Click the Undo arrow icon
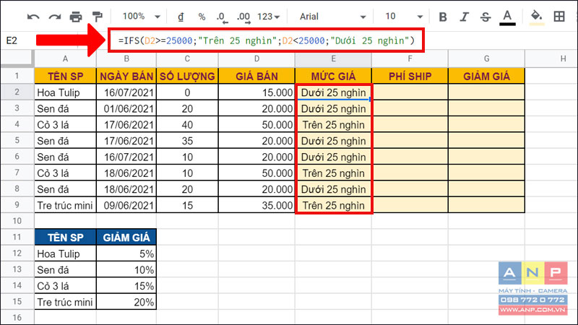The height and width of the screenshot is (325, 578). click(33, 17)
